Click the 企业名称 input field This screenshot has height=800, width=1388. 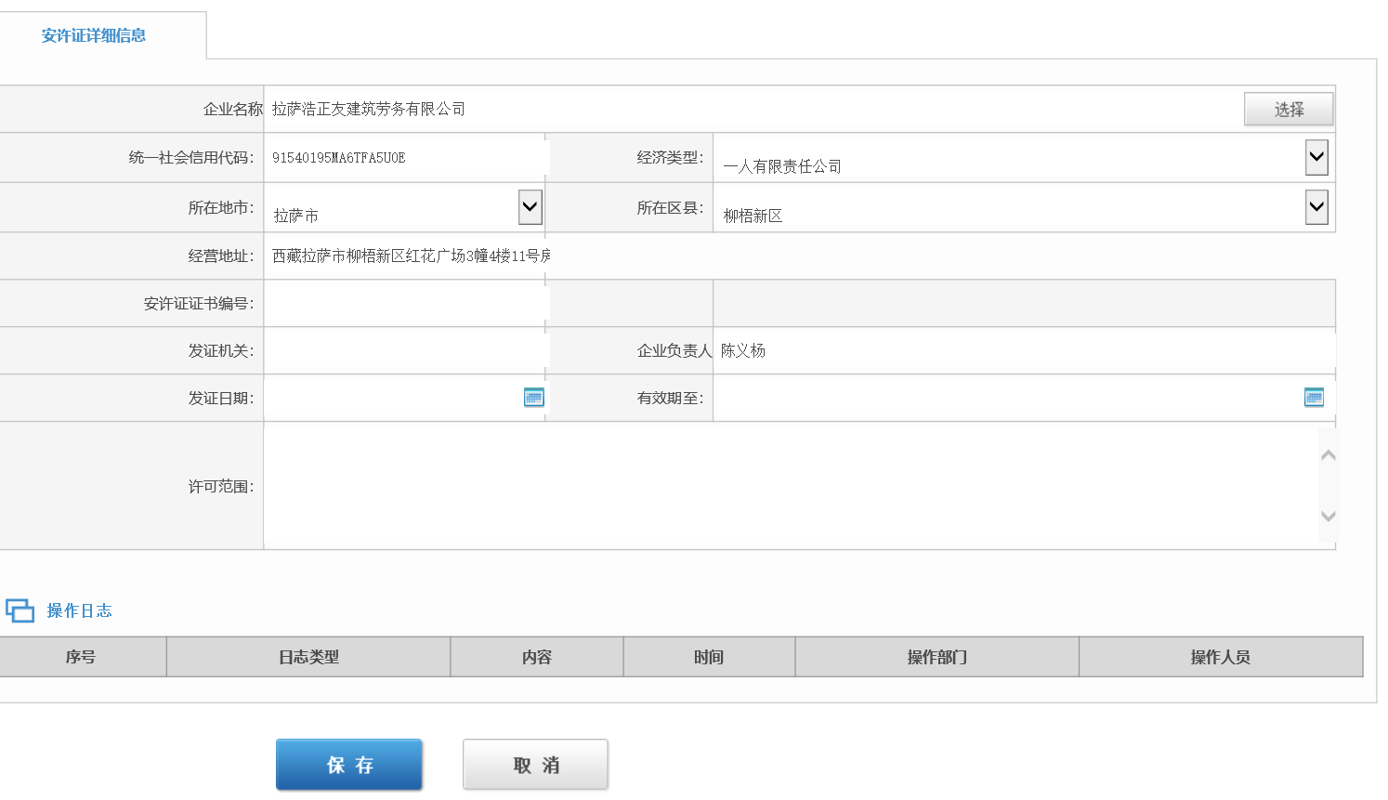743,110
